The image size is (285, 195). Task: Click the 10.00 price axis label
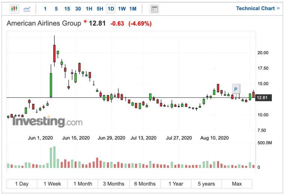[263, 115]
